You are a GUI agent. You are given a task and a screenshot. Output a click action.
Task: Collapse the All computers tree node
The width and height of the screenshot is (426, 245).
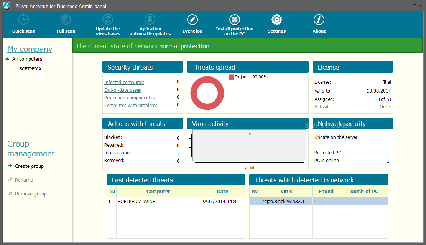click(x=7, y=58)
